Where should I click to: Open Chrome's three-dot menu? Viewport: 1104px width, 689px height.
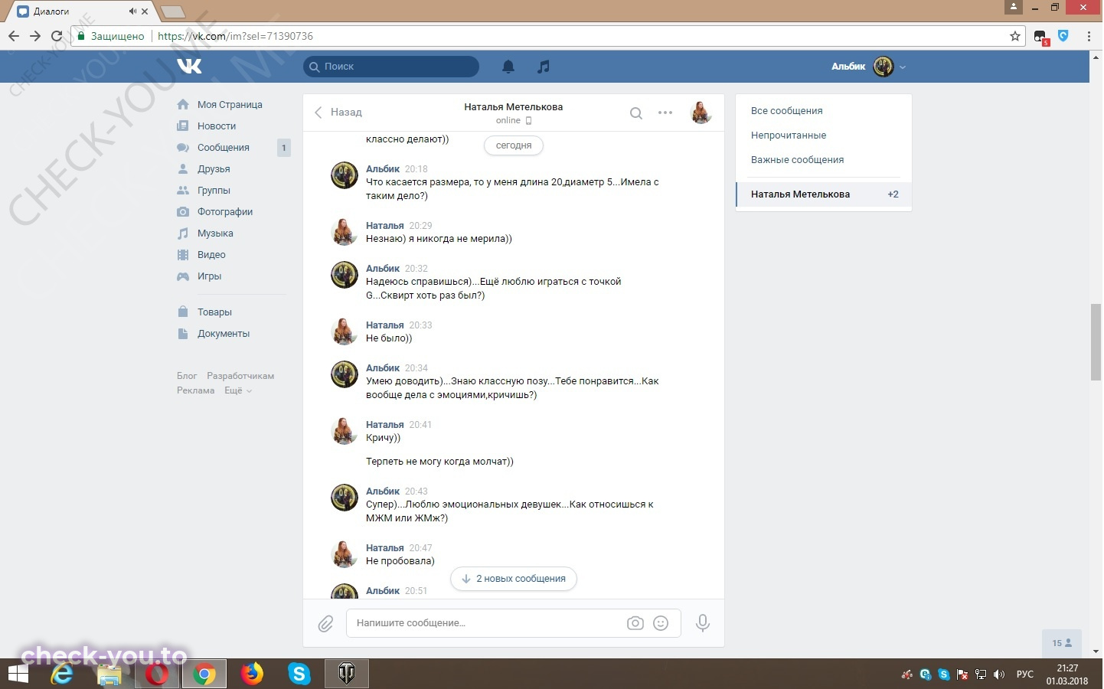(1089, 36)
